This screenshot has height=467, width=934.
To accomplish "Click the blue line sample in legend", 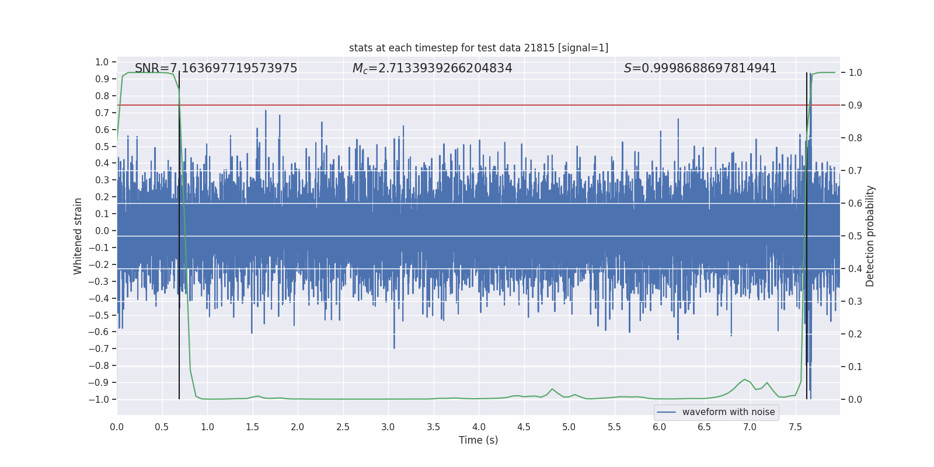I will click(666, 412).
